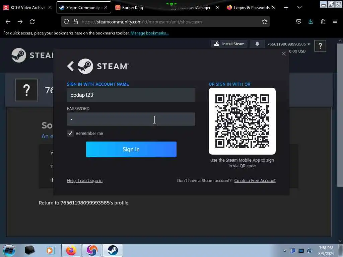Image resolution: width=343 pixels, height=257 pixels.
Task: Open the Steam Mobile App link
Action: (243, 160)
